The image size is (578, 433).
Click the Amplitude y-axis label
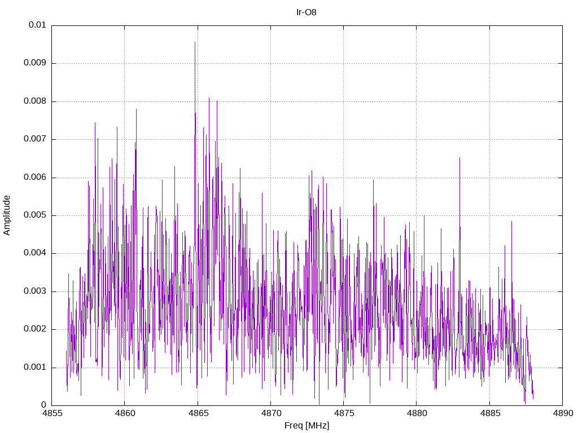[7, 215]
